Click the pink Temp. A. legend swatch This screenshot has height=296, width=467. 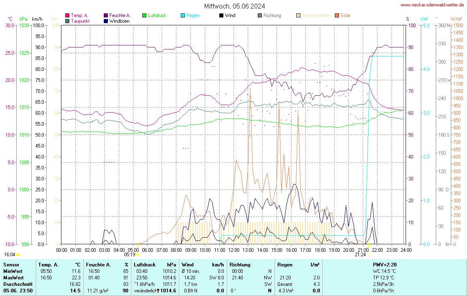(x=67, y=15)
